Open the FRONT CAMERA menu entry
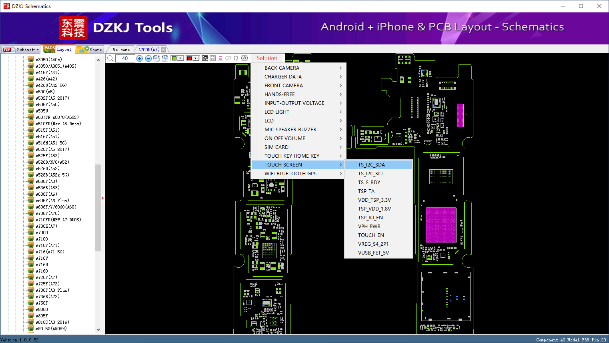This screenshot has height=343, width=609. point(298,86)
